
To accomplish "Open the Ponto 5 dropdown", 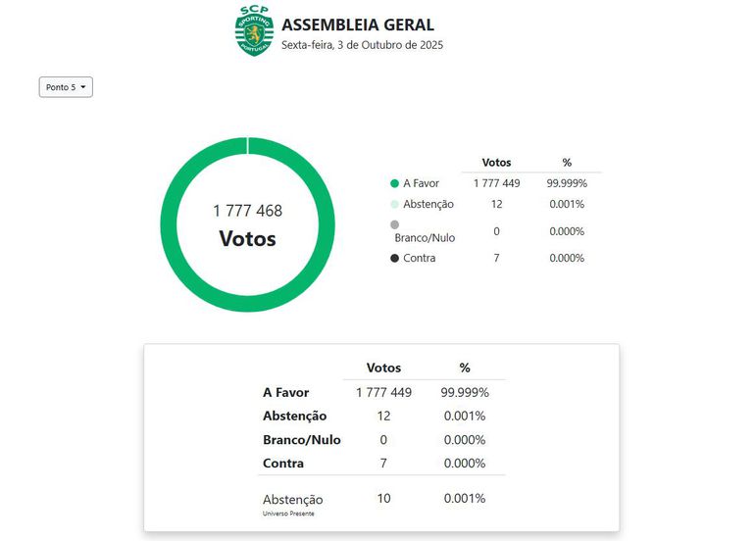I will (66, 87).
